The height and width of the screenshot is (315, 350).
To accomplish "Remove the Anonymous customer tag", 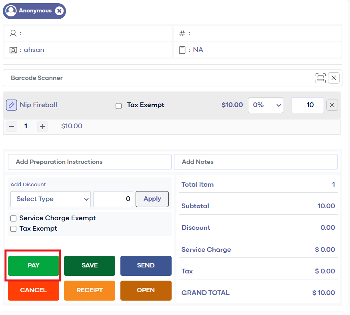I will tap(59, 11).
